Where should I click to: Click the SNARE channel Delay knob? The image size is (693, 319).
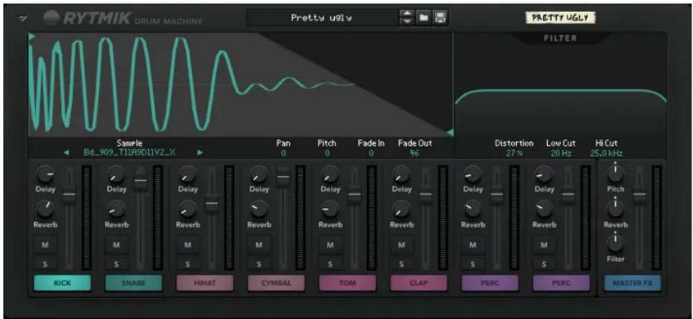(x=116, y=175)
